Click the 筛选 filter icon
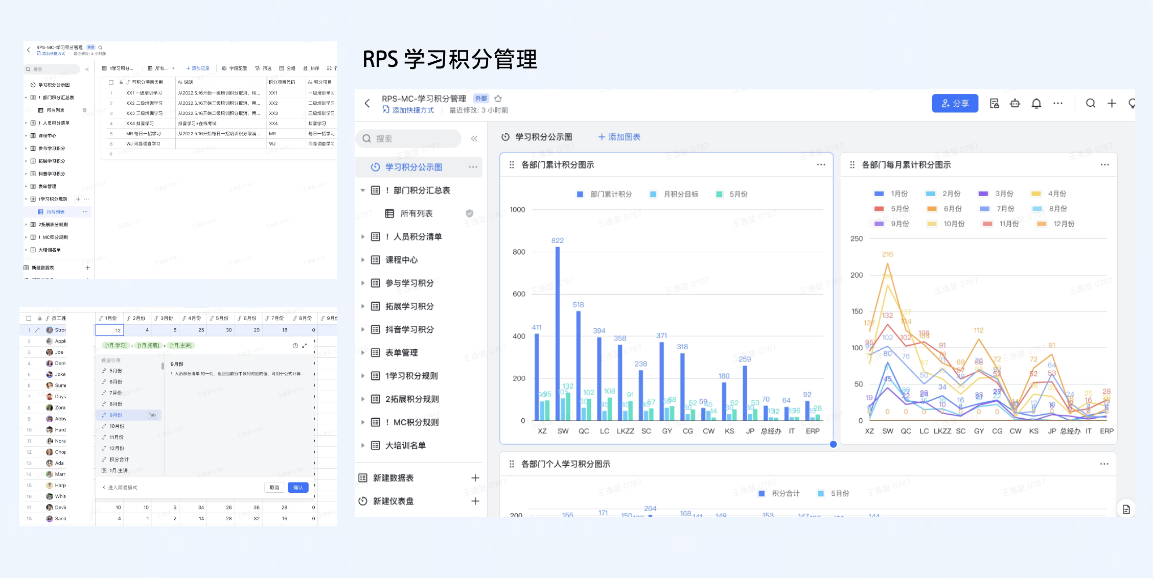 tap(264, 68)
